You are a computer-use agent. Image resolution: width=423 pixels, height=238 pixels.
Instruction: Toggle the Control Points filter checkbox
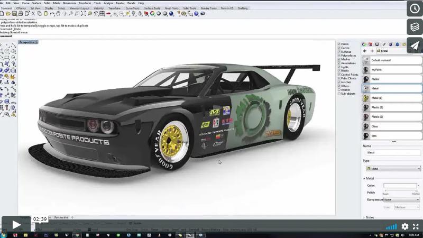(339, 75)
